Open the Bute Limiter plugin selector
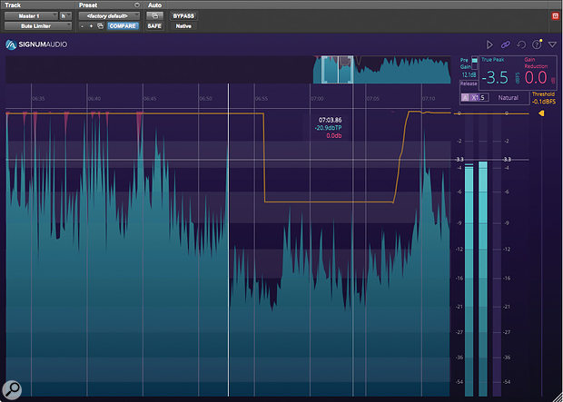 click(x=38, y=26)
